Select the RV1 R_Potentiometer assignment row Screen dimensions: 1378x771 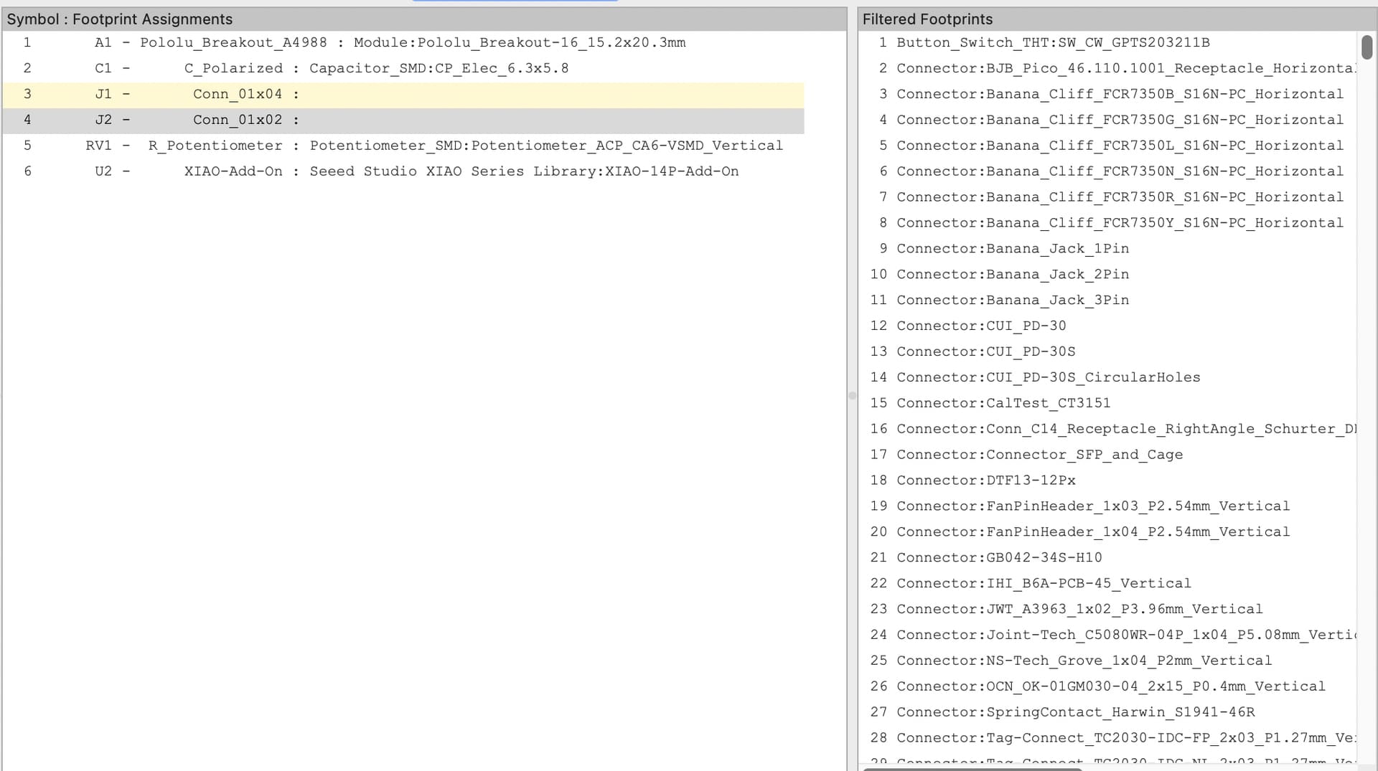tap(403, 146)
